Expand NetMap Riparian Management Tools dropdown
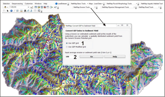Screen dimensions: 165x97 (134, 7)
